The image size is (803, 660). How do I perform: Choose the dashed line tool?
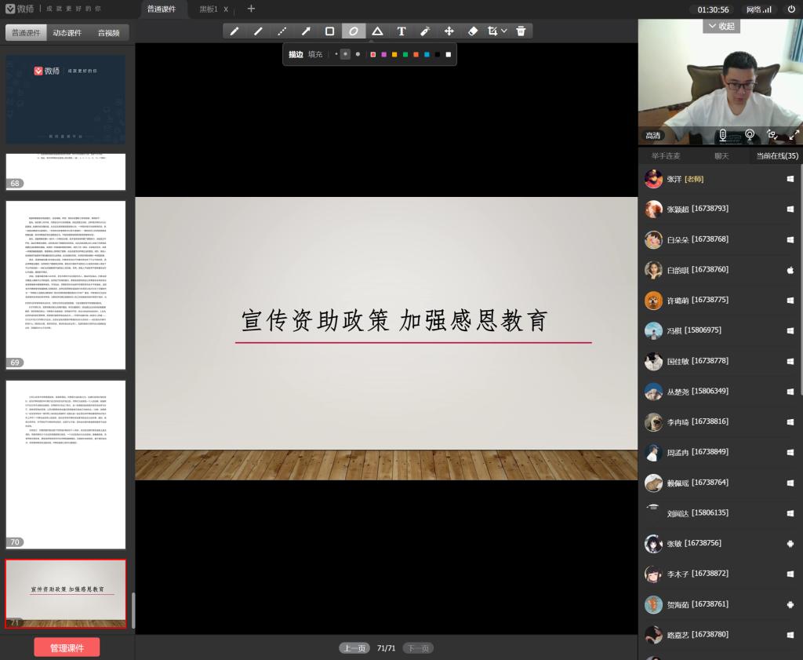(x=282, y=31)
